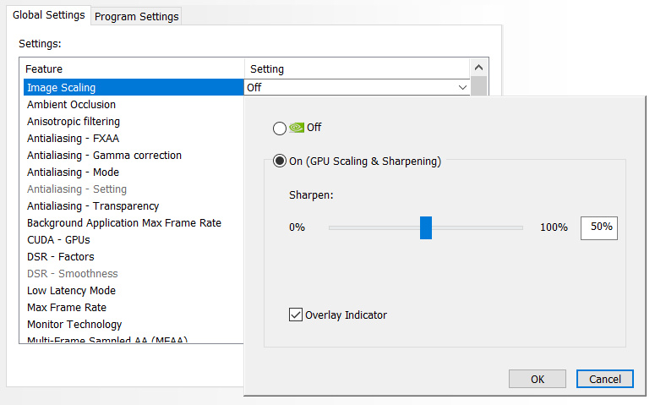Select the Max Frame Rate row
This screenshot has width=655, height=405.
pos(67,308)
